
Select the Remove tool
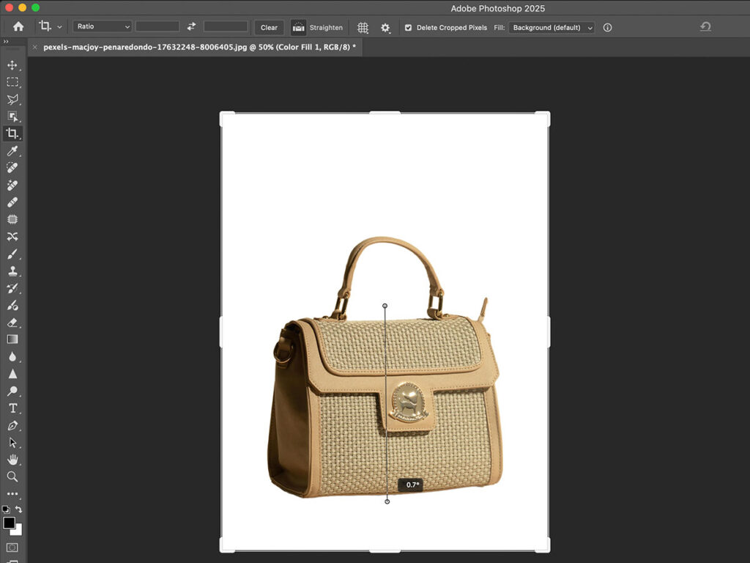click(x=12, y=185)
